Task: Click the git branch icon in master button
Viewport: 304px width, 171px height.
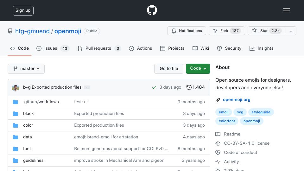Action: (x=15, y=69)
